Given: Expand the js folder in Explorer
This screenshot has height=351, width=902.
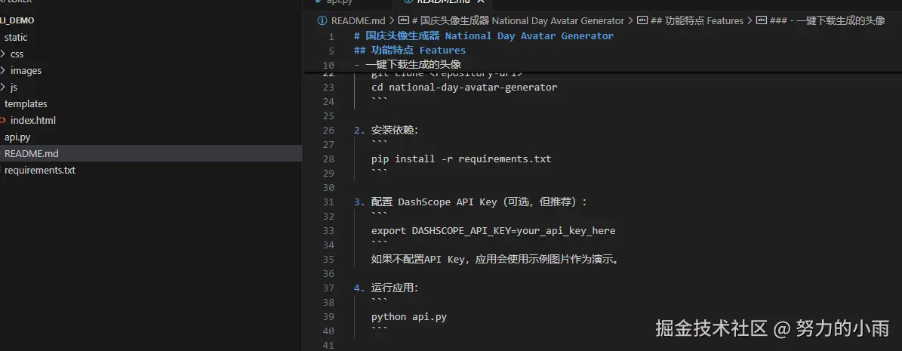Looking at the screenshot, I should (14, 88).
